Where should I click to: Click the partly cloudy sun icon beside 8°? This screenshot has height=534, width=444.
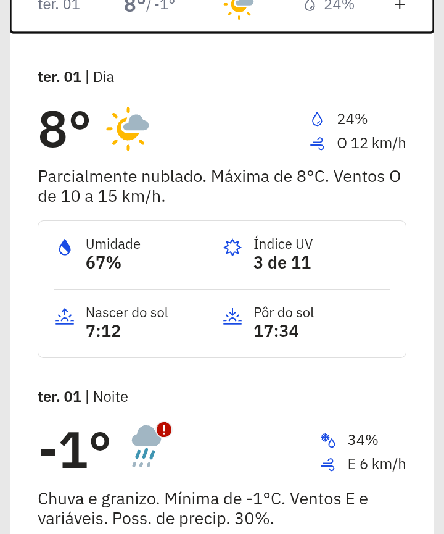[x=128, y=129]
